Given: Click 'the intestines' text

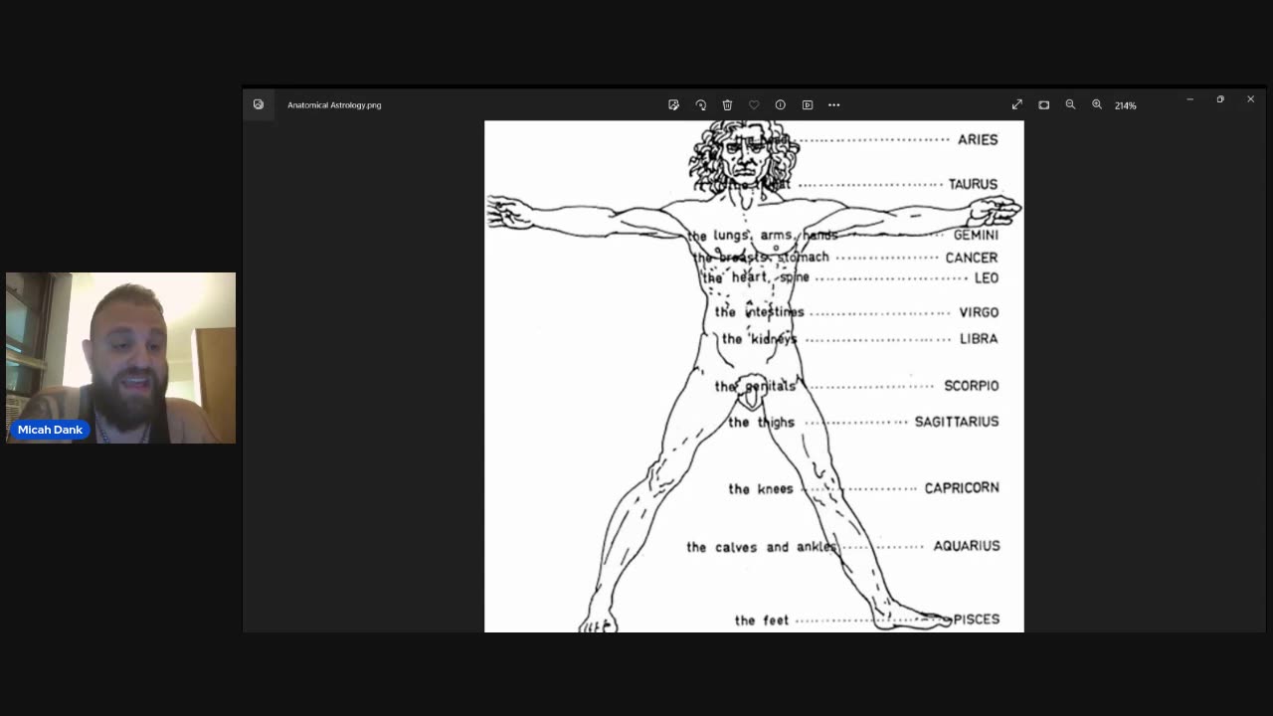Looking at the screenshot, I should [x=759, y=312].
